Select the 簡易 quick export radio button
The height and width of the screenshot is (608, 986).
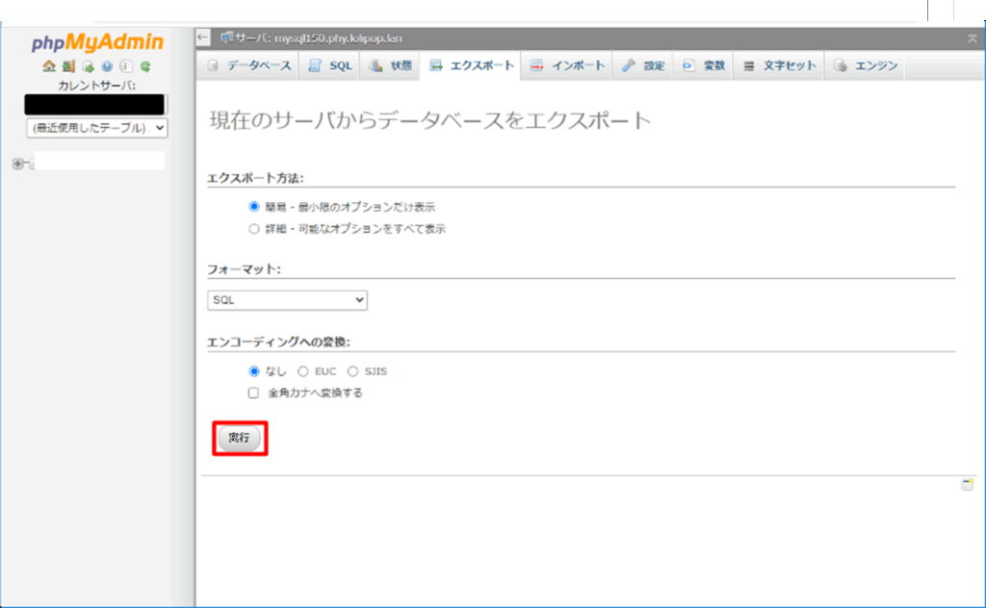254,207
